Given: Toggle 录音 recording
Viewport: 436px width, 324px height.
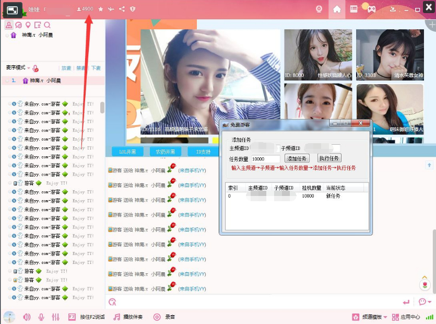Looking at the screenshot, I should click(164, 317).
